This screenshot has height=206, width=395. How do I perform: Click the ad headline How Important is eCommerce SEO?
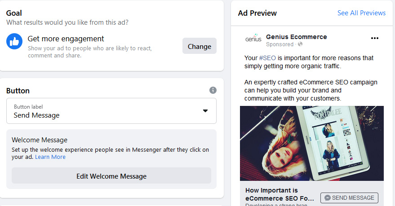tap(280, 194)
